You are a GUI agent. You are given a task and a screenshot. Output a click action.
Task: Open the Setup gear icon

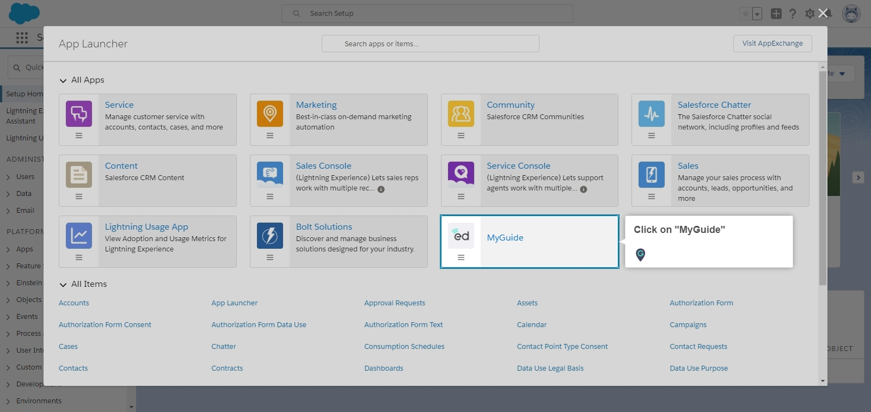[x=810, y=14]
